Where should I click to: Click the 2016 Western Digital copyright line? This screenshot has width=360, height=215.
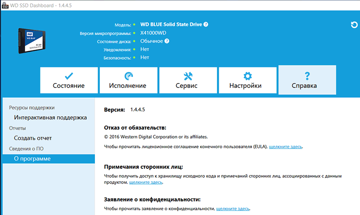(156, 137)
